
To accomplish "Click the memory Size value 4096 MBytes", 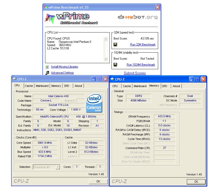I will coord(139,100).
